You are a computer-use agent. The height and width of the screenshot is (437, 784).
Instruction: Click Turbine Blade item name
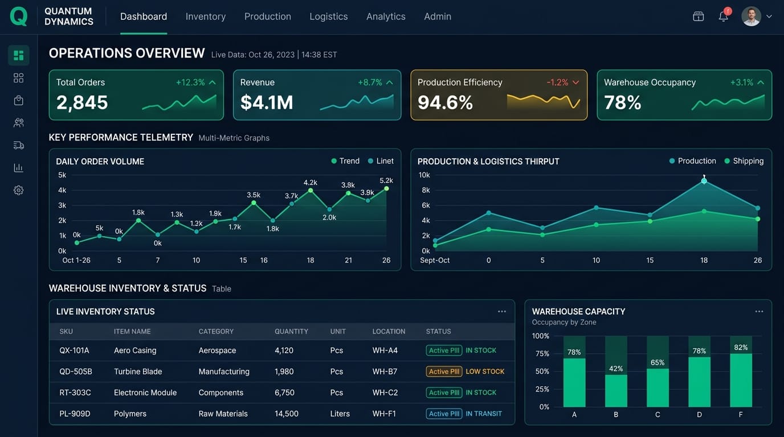point(138,372)
